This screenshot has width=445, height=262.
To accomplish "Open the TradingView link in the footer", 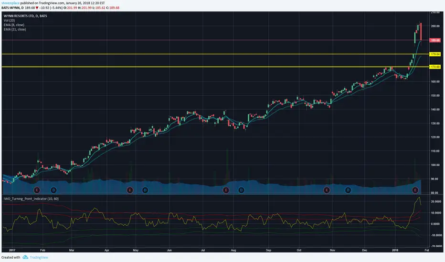I will coord(39,257).
